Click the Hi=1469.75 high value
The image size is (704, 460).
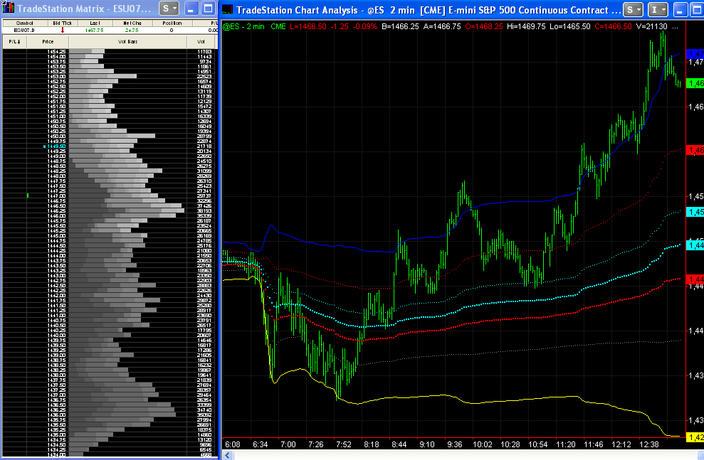(526, 26)
